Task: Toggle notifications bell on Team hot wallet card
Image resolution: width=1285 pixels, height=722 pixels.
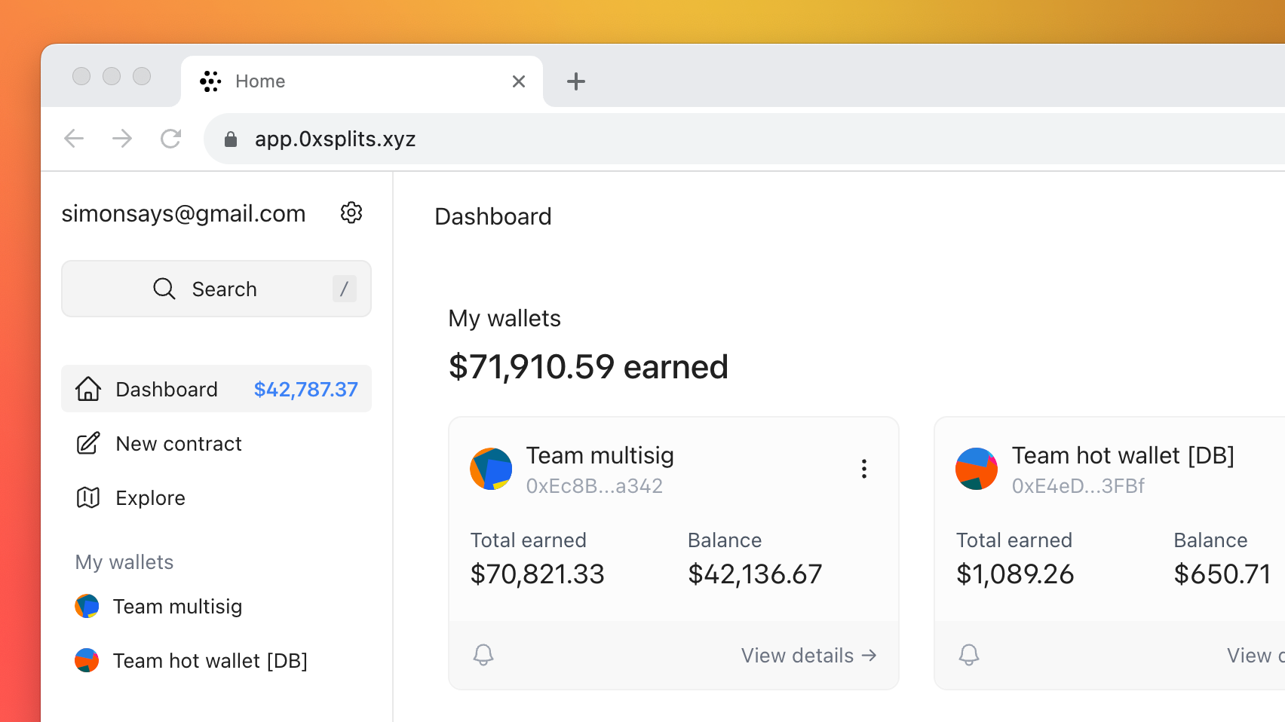Action: pyautogui.click(x=969, y=655)
